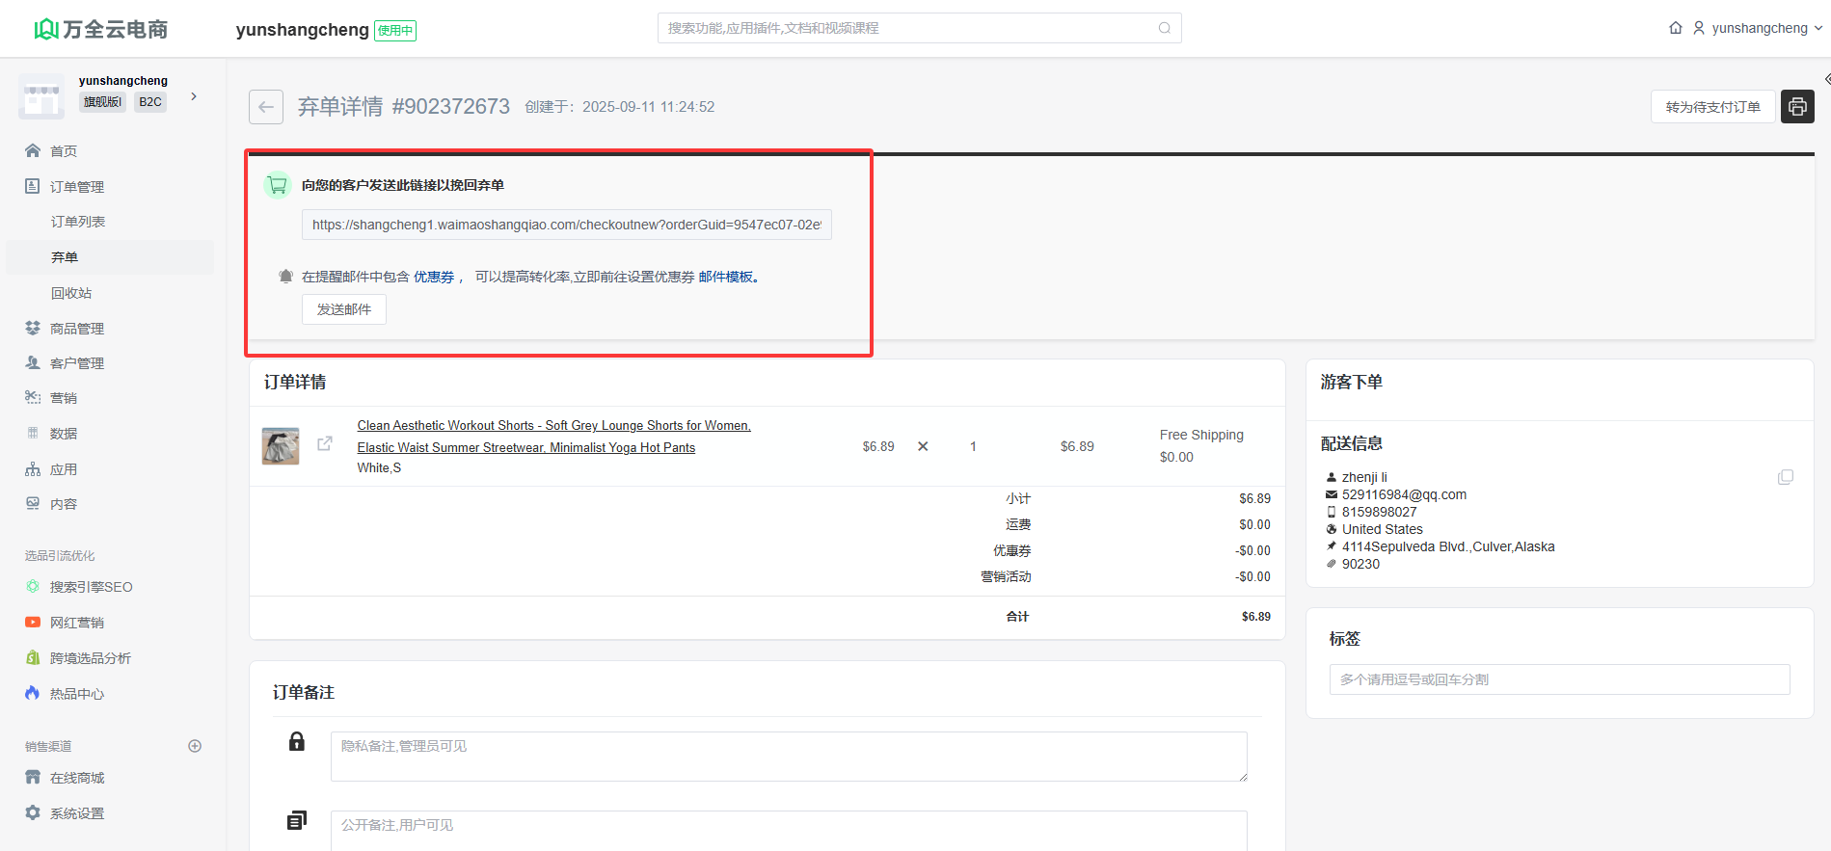Click the copy shipping info icon
The width and height of the screenshot is (1831, 851).
1786,477
